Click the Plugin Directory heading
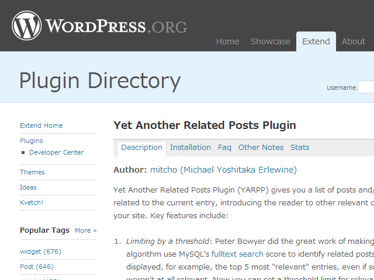Image resolution: width=374 pixels, height=280 pixels. coord(100,81)
